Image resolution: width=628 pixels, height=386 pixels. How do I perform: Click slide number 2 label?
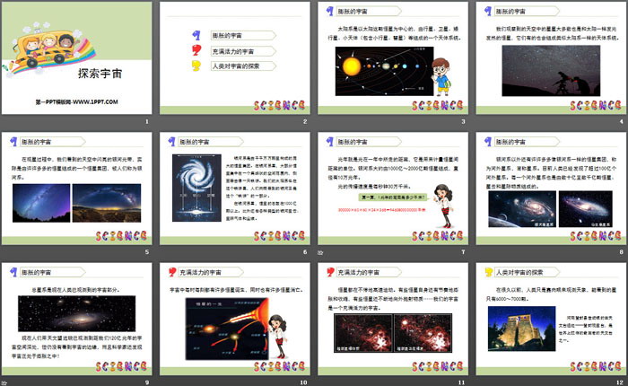pyautogui.click(x=305, y=121)
